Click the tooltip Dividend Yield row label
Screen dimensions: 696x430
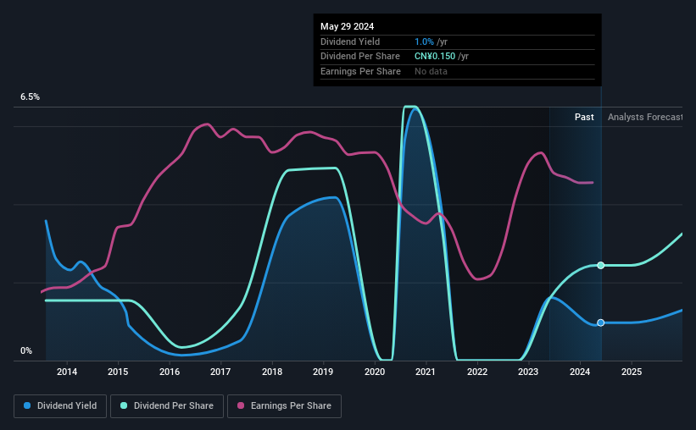coord(350,41)
